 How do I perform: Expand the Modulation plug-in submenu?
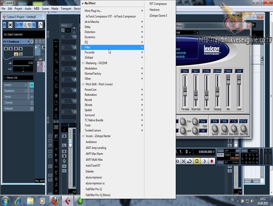(113, 68)
